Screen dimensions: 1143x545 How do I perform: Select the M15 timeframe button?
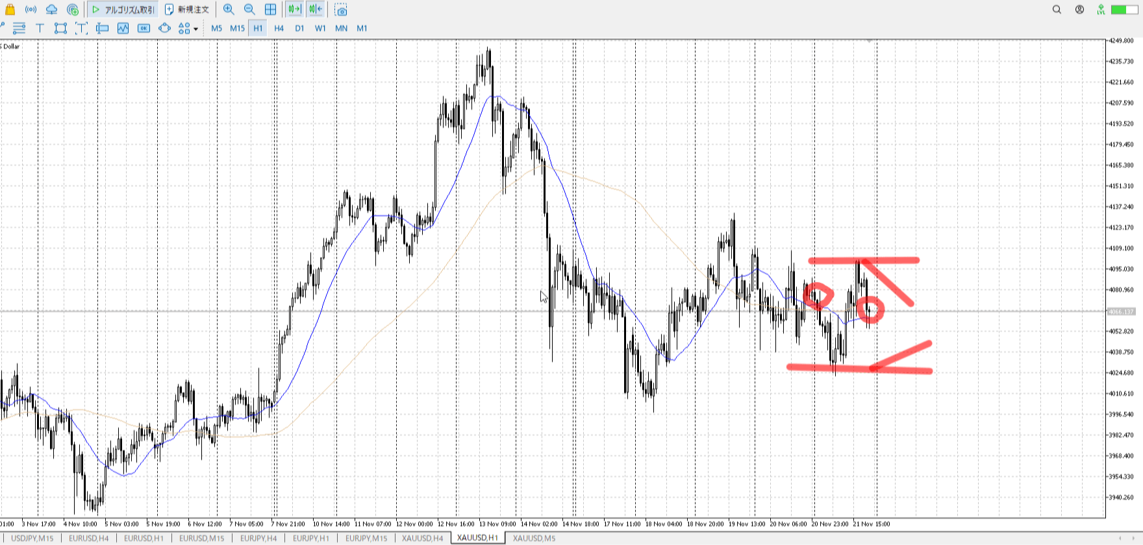[237, 28]
